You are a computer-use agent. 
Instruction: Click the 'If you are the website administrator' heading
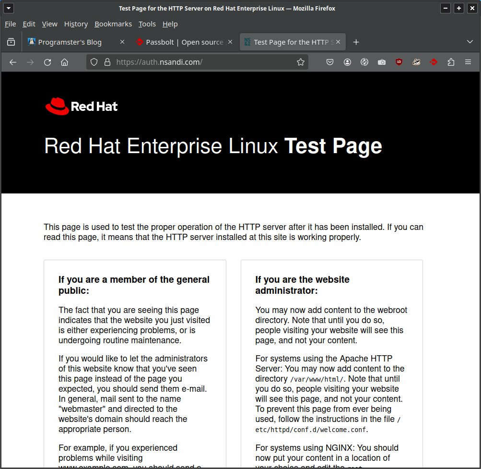tap(302, 285)
